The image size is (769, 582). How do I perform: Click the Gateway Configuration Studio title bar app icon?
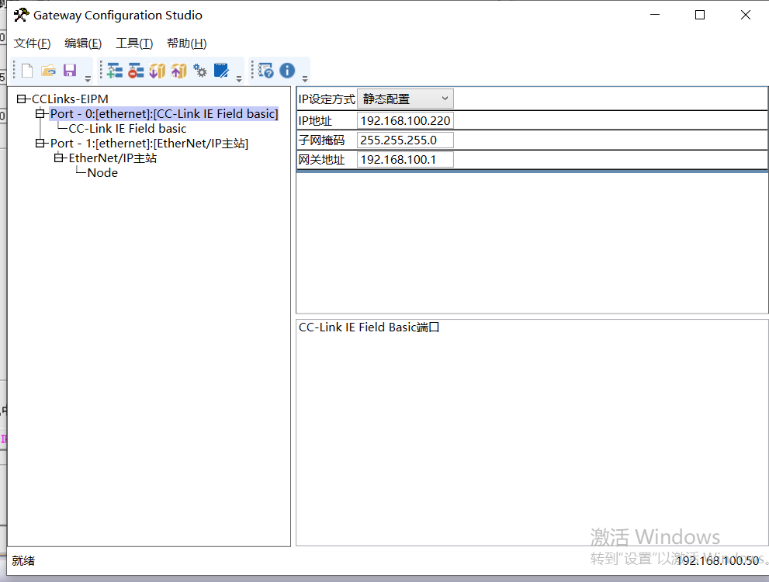(x=21, y=16)
